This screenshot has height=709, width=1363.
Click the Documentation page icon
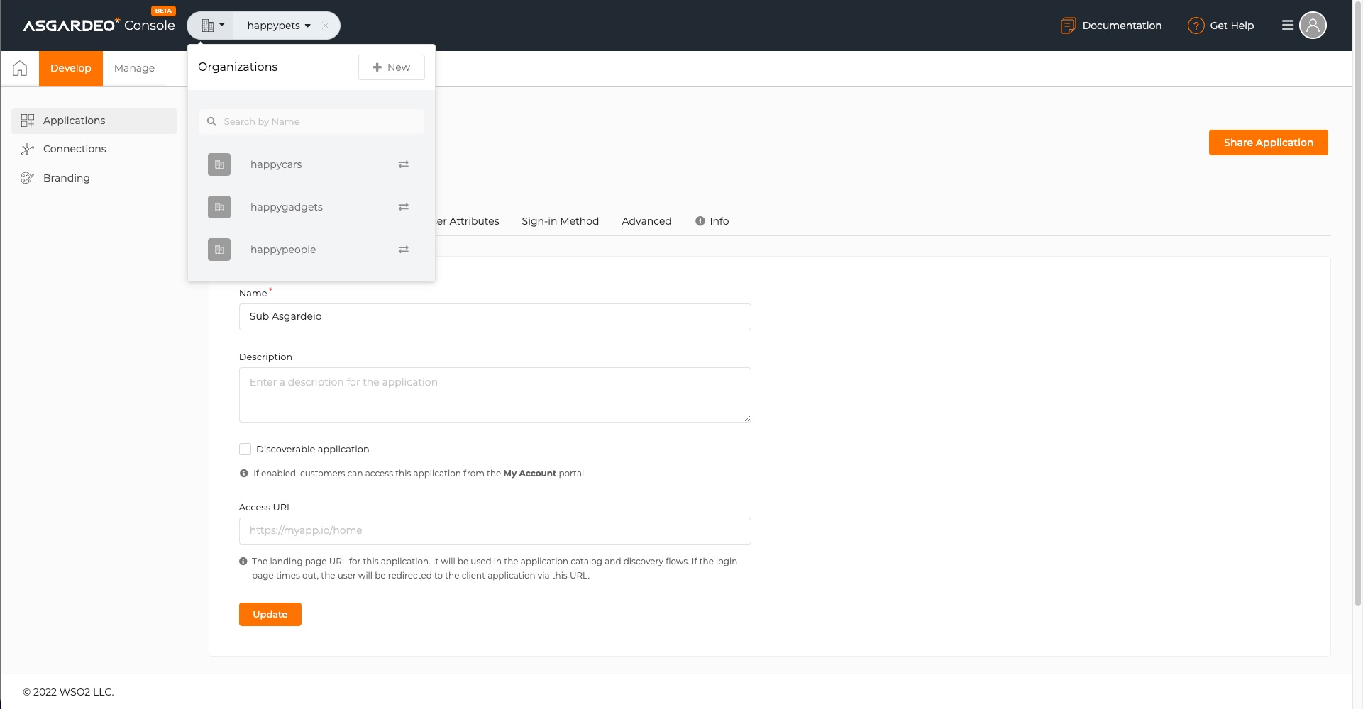click(1068, 26)
